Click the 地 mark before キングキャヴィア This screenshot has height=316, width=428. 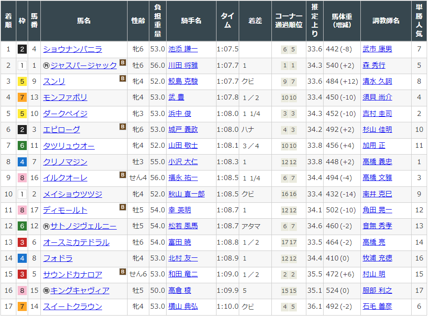(x=46, y=290)
